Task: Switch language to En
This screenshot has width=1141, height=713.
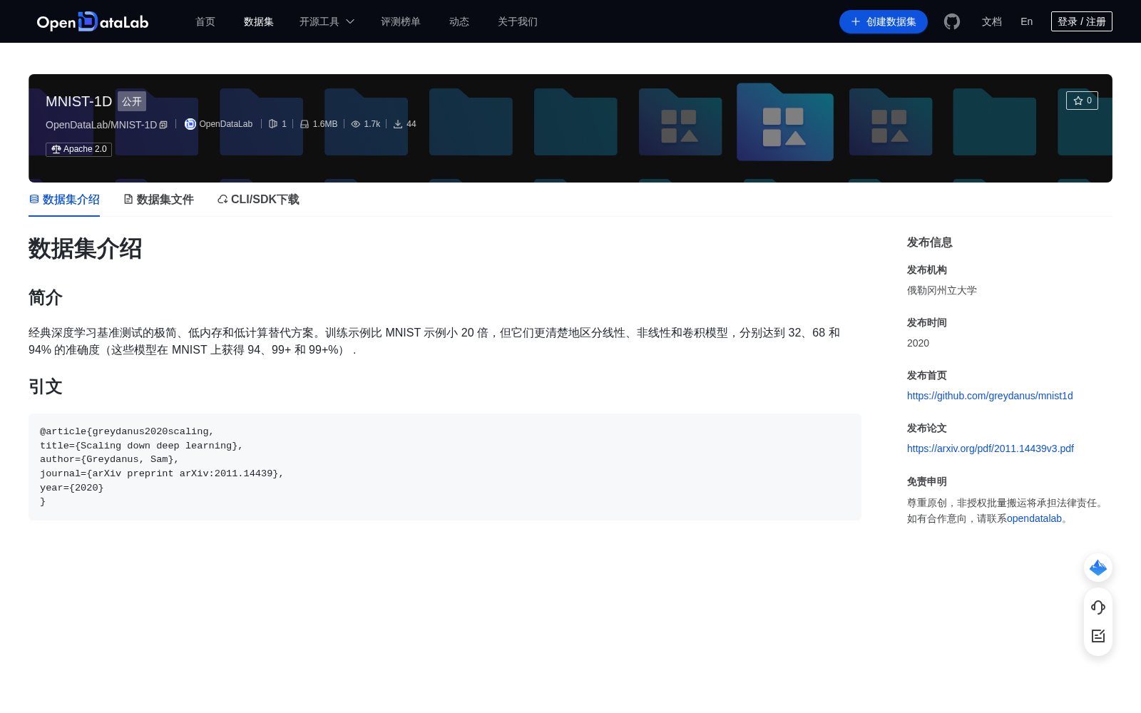Action: (x=1027, y=21)
